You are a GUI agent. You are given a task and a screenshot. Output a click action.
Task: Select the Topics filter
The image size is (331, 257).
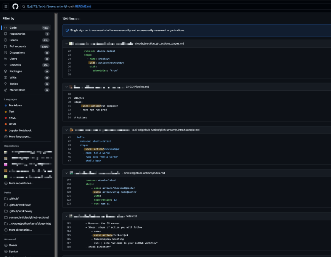click(x=26, y=84)
